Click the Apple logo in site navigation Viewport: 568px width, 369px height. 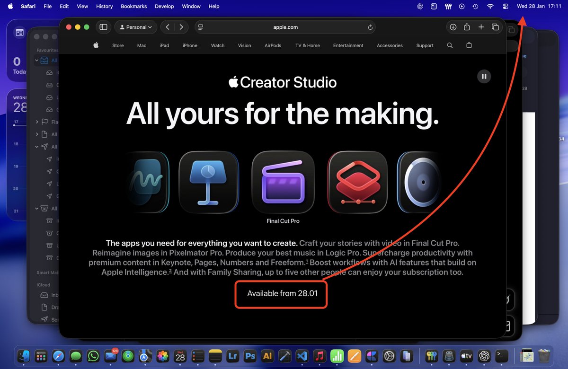(x=96, y=45)
